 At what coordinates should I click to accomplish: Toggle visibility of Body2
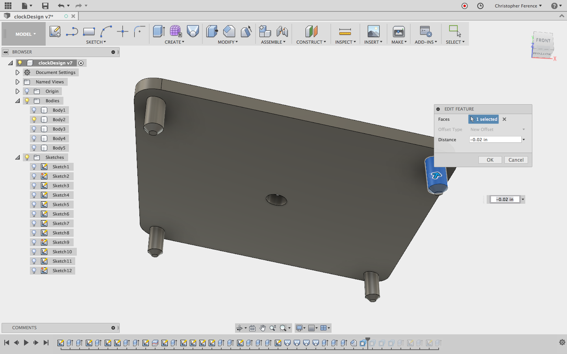point(34,120)
